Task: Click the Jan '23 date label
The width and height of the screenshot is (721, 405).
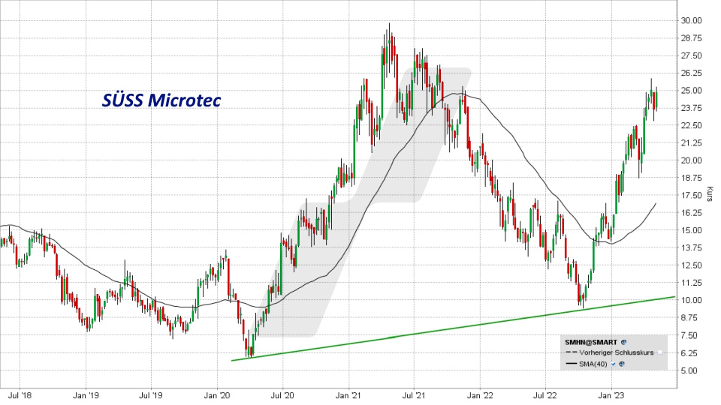Action: pyautogui.click(x=611, y=395)
